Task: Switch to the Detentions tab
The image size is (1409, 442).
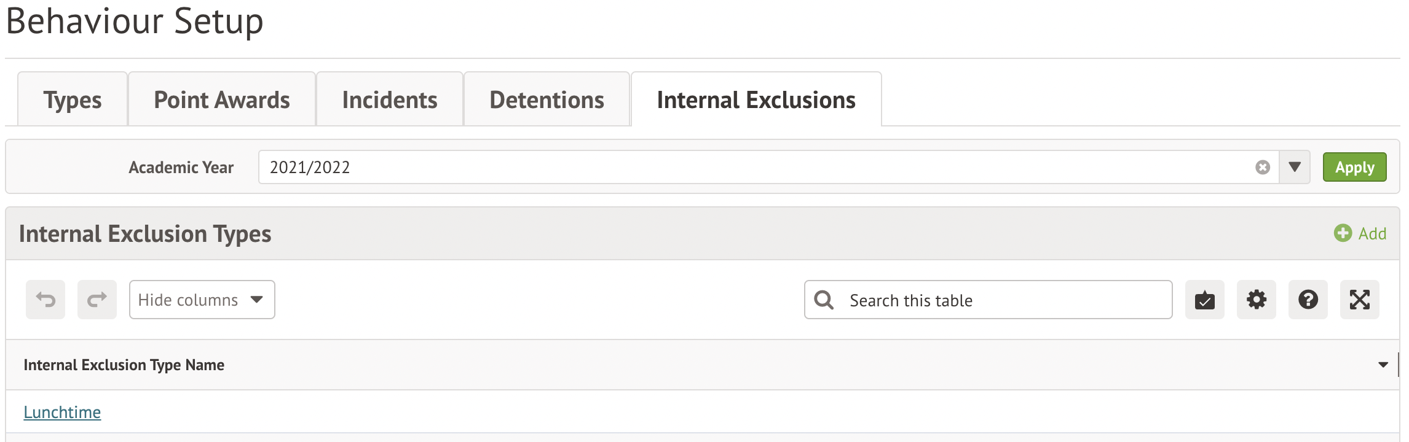Action: 547,99
